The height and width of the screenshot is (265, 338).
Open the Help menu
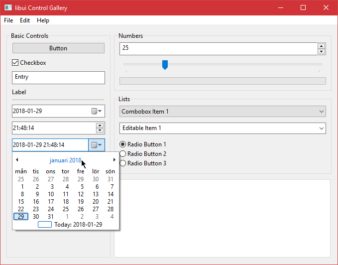coord(43,20)
